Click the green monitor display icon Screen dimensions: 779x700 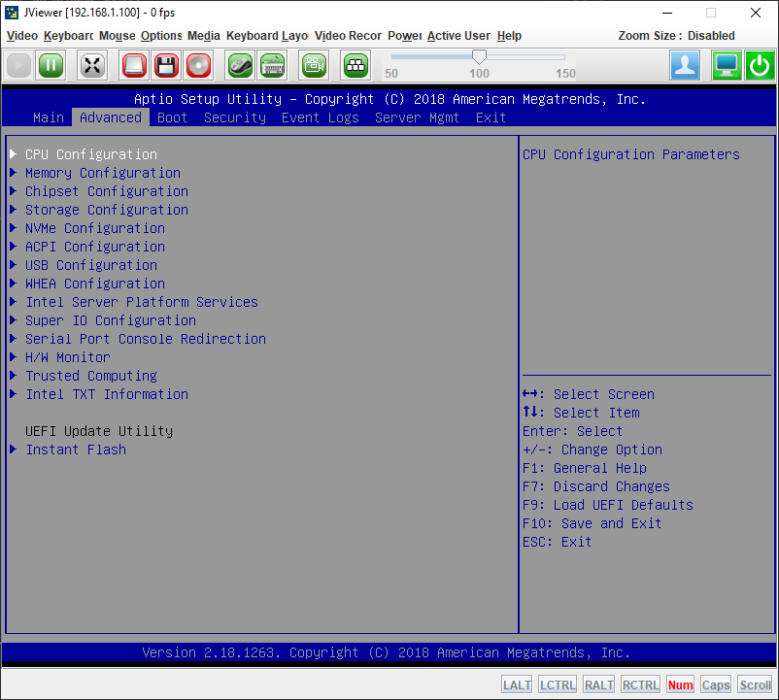[727, 65]
